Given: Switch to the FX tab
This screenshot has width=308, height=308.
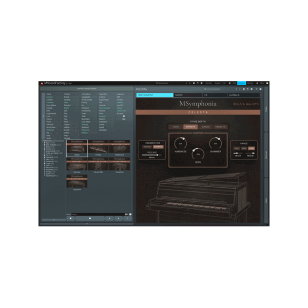Looking at the screenshot, I should tap(215, 95).
